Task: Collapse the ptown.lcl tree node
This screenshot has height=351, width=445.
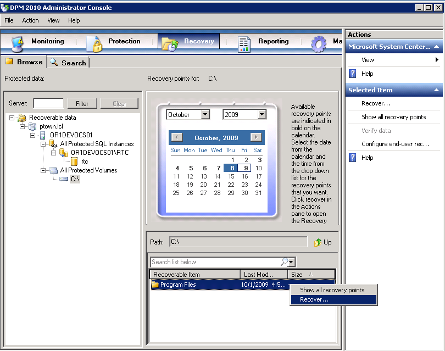Action: pos(22,126)
